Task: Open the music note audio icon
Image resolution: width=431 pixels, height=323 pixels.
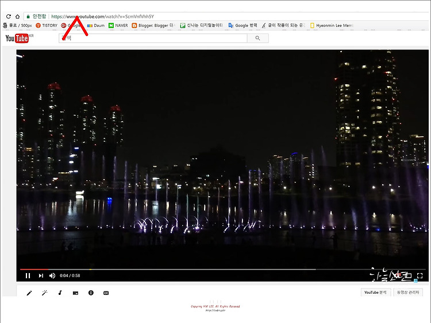Action: 60,293
